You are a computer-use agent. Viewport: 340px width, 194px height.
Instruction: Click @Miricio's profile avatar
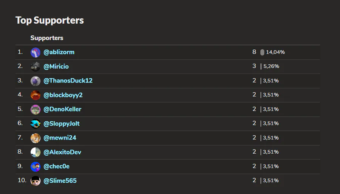[35, 67]
